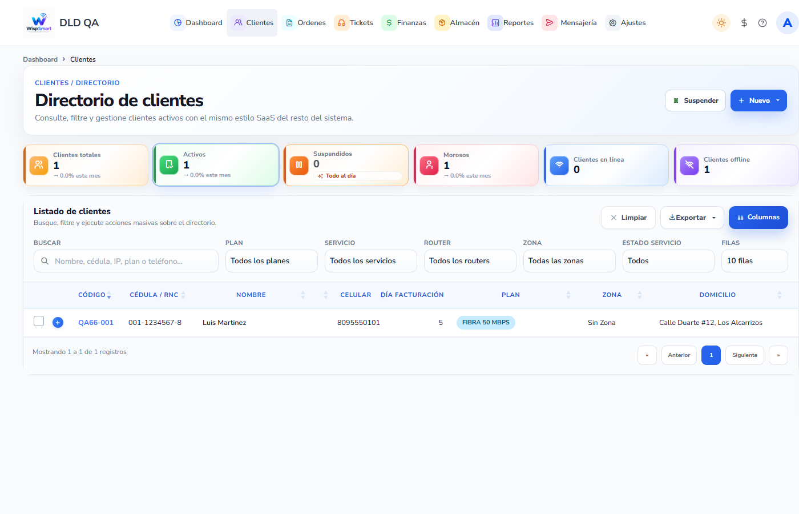Sort by the ZONA column arrows
The height and width of the screenshot is (514, 799).
tap(640, 295)
